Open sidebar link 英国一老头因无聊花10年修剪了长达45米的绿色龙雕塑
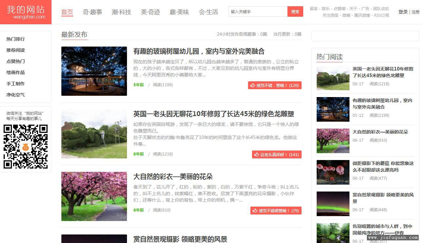Viewport: 422px width, 243px height. pyautogui.click(x=383, y=72)
